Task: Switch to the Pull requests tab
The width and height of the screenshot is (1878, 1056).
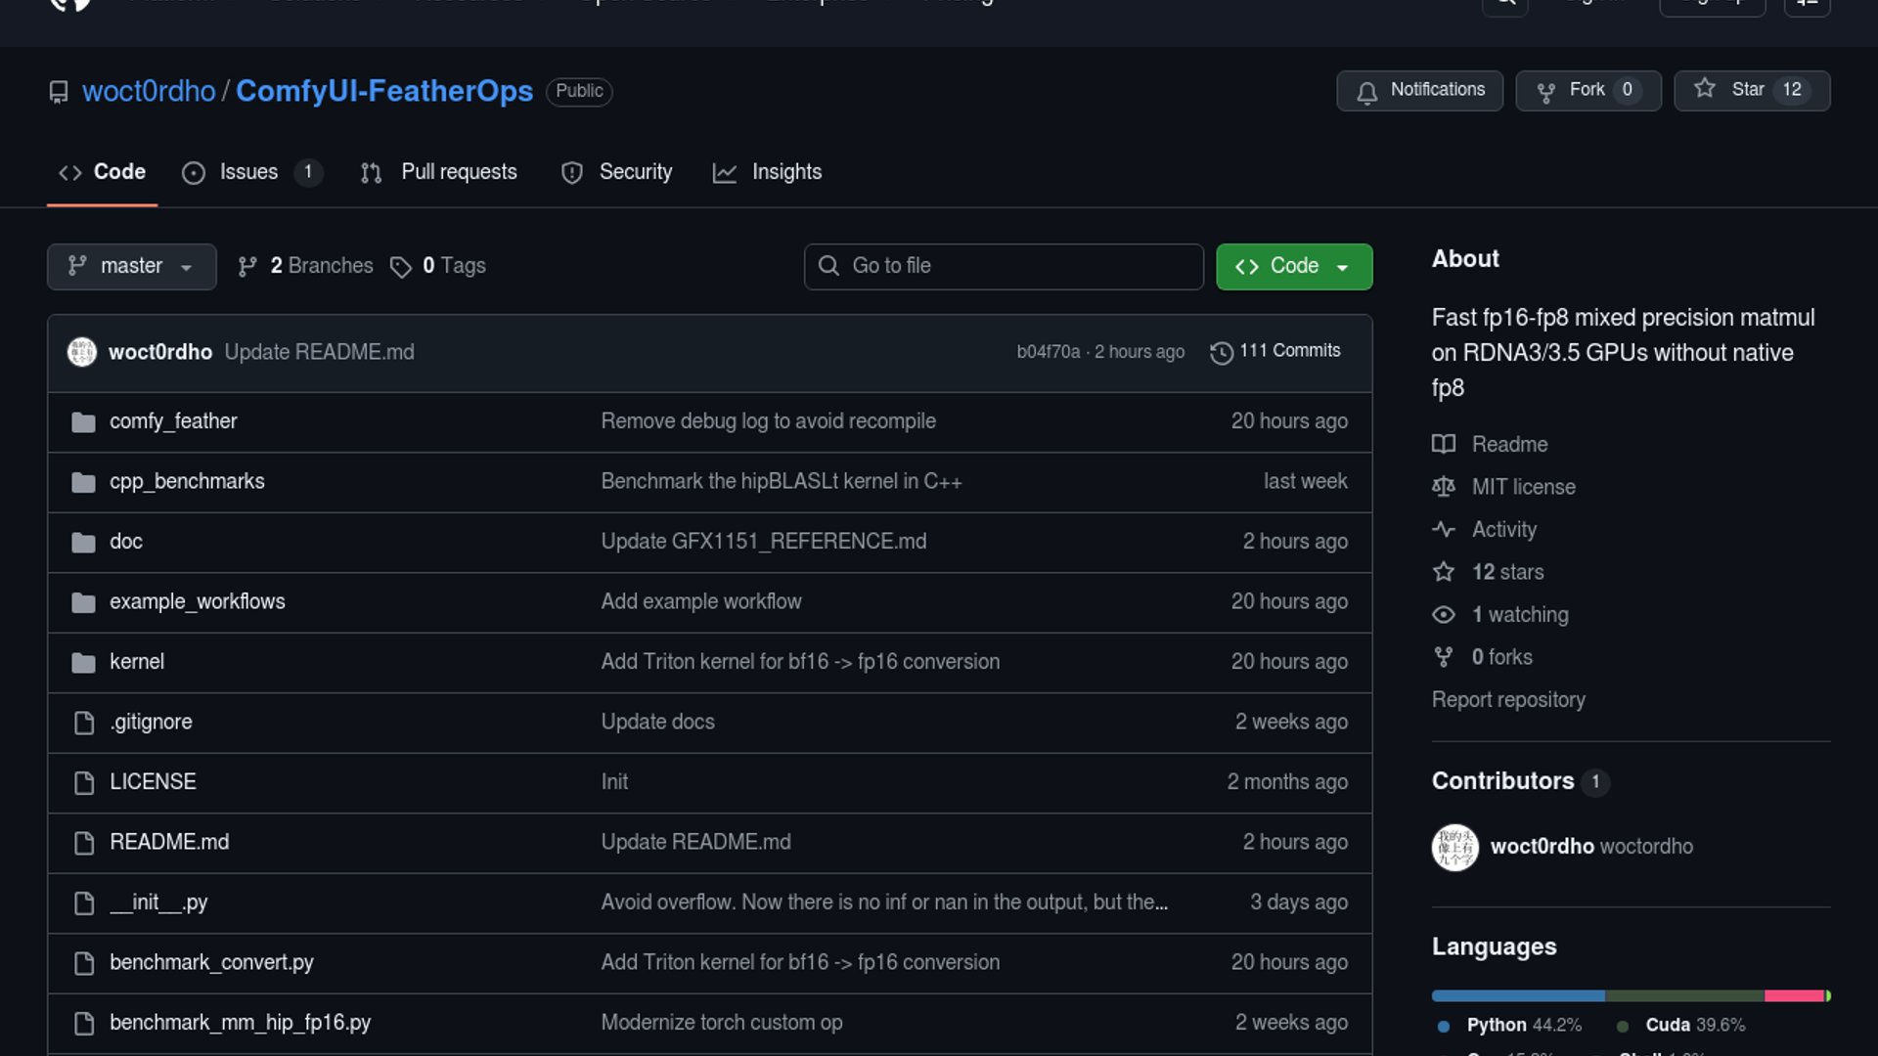Action: pos(459,172)
